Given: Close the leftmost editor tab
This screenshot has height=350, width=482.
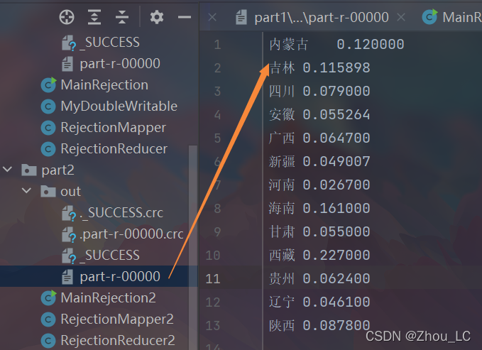Looking at the screenshot, I should (212, 17).
